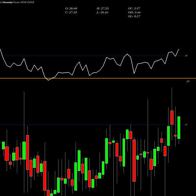
Task: Click the OH: 2.44 reading
Action: point(134,13)
